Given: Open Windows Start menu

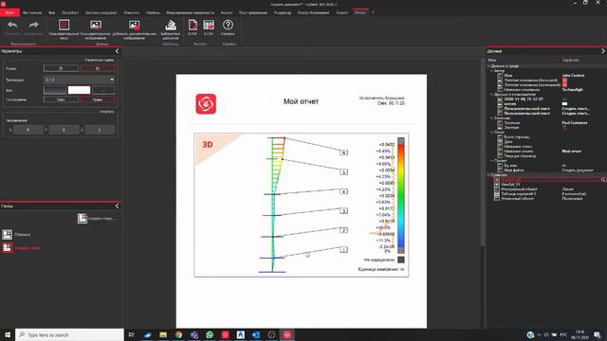Looking at the screenshot, I should [8, 334].
